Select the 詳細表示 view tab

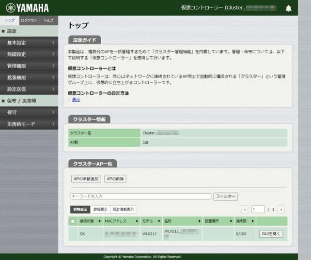pos(100,209)
